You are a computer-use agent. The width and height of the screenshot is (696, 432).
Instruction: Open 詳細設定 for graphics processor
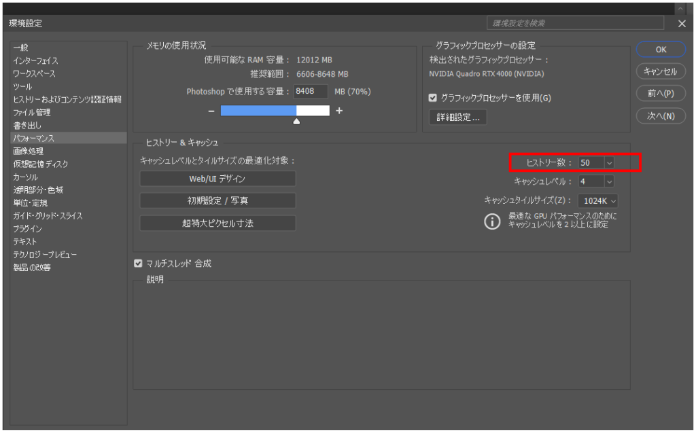[x=457, y=117]
